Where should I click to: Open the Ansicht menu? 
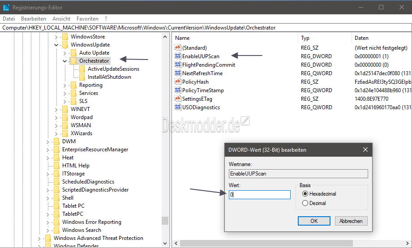click(61, 19)
